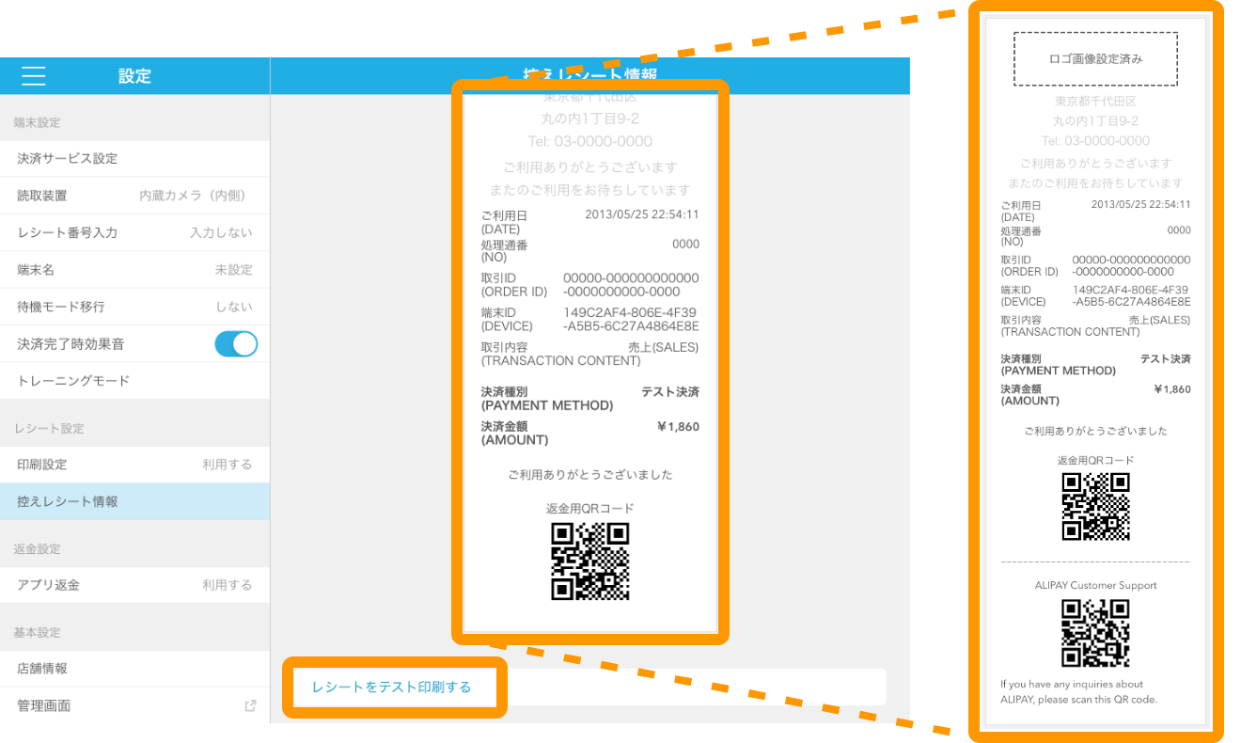The height and width of the screenshot is (743, 1241).
Task: Open 印刷設定 row
Action: pos(134,465)
